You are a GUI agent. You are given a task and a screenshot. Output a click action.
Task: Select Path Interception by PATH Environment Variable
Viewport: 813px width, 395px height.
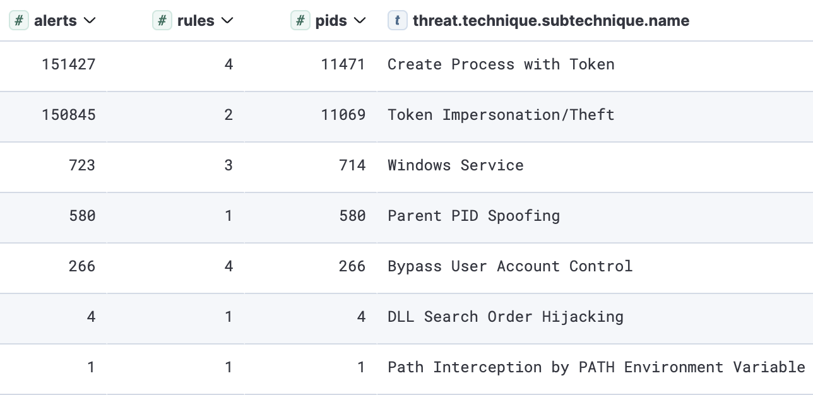click(x=596, y=367)
